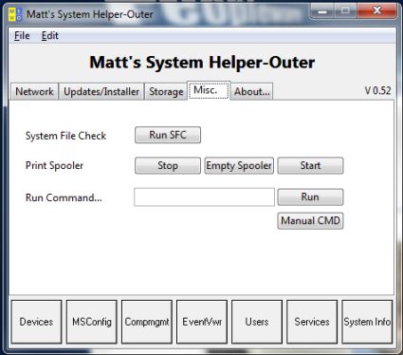Click the app icon in title bar
The height and width of the screenshot is (355, 403).
click(x=15, y=14)
